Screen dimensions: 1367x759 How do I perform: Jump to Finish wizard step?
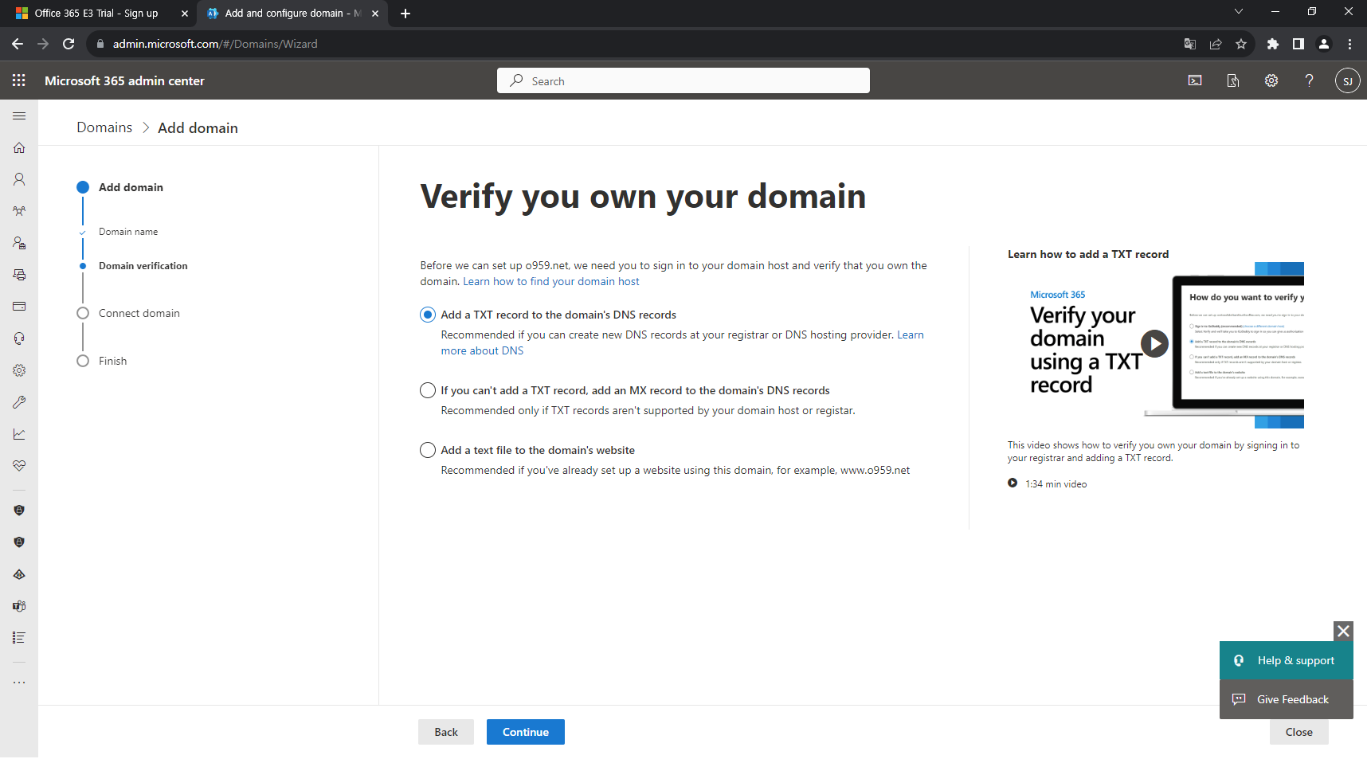point(112,361)
